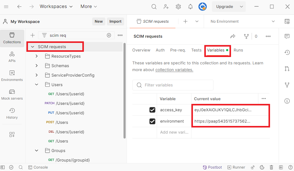Open Postbot assistant

(212, 167)
